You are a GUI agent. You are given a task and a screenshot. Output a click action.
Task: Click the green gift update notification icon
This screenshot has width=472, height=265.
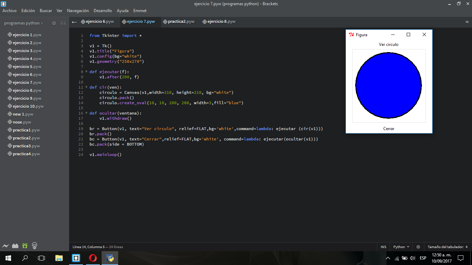[x=24, y=245]
